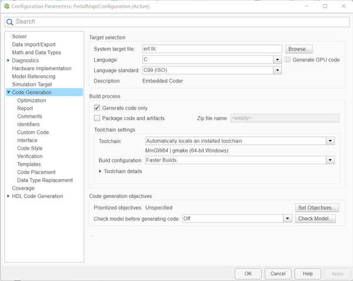353x281 pixels.
Task: Open the Language standard dropdown
Action: (277, 70)
